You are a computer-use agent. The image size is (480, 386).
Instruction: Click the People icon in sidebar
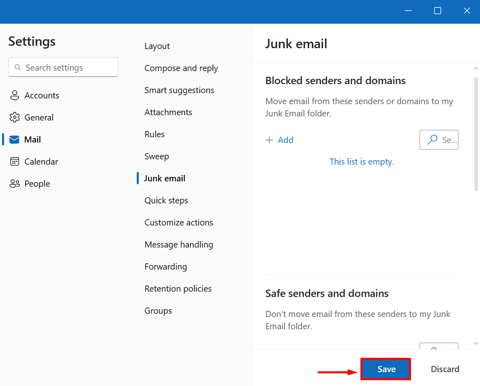pos(14,183)
